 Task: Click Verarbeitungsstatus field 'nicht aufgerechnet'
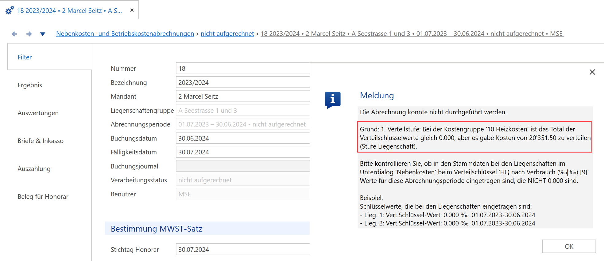(x=243, y=180)
